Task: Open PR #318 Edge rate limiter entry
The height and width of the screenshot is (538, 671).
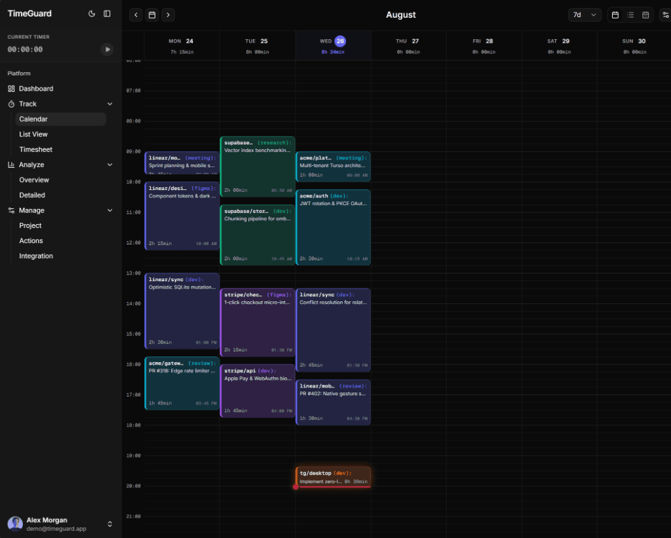Action: coord(182,383)
